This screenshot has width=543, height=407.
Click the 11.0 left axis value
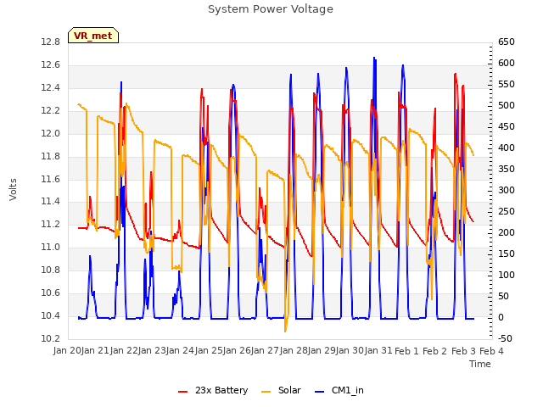pyautogui.click(x=51, y=247)
